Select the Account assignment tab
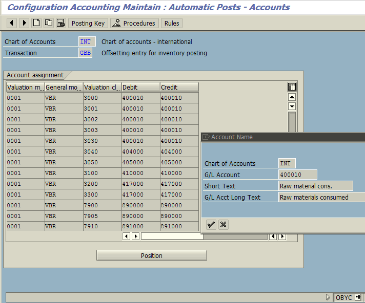Screen dimensions: 365x303 tap(35, 75)
